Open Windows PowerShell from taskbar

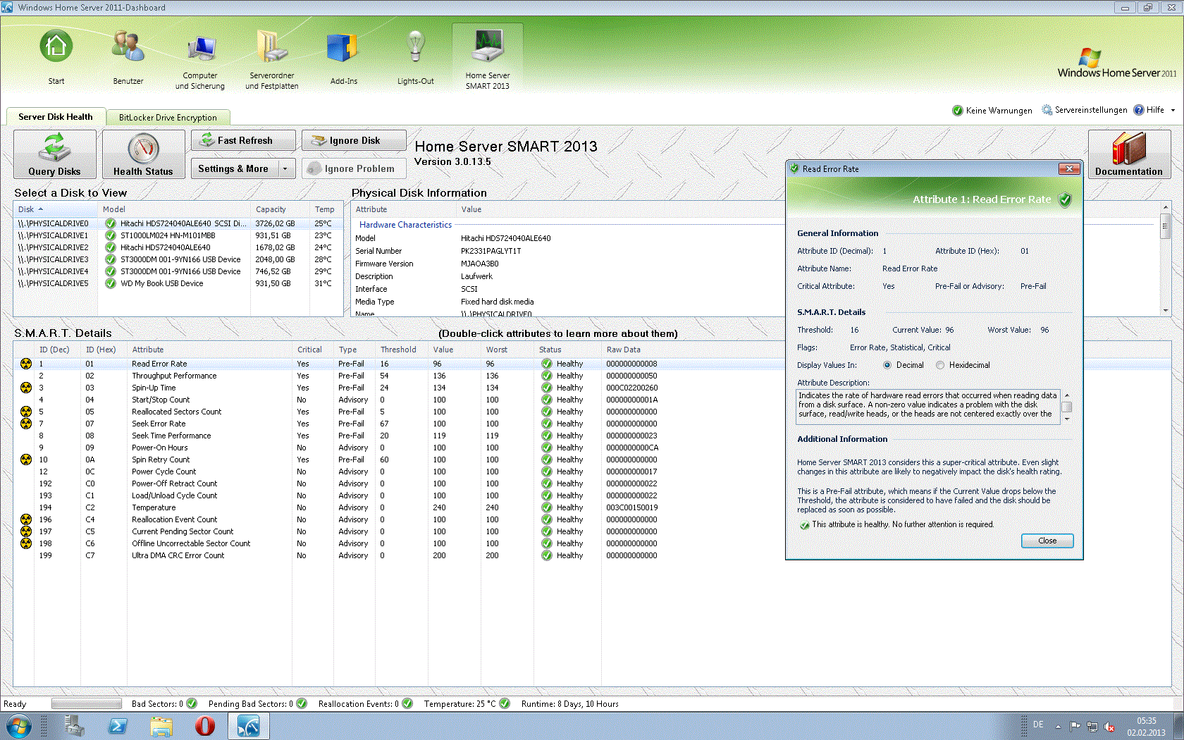coord(118,726)
